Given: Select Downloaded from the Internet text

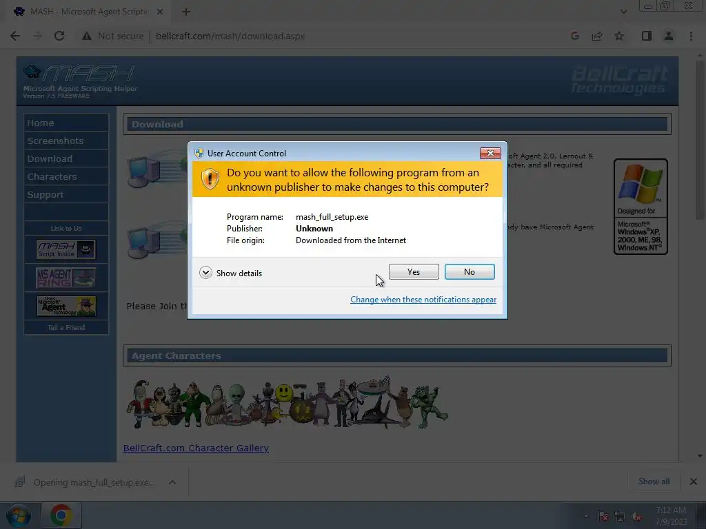Looking at the screenshot, I should point(351,240).
